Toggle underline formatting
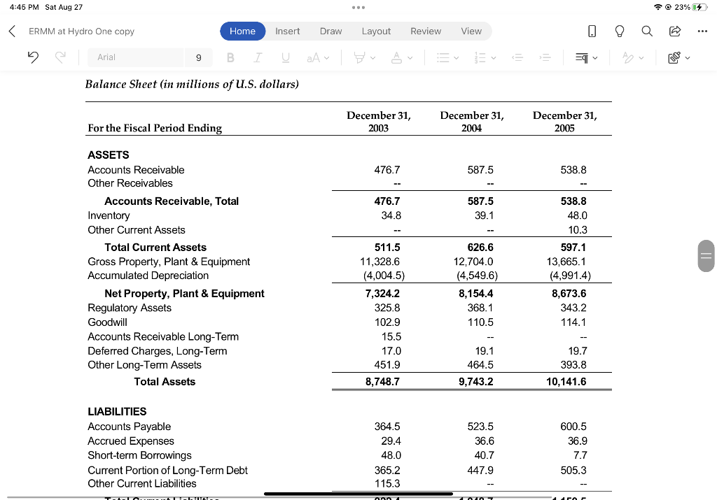Image resolution: width=717 pixels, height=500 pixels. [x=285, y=57]
